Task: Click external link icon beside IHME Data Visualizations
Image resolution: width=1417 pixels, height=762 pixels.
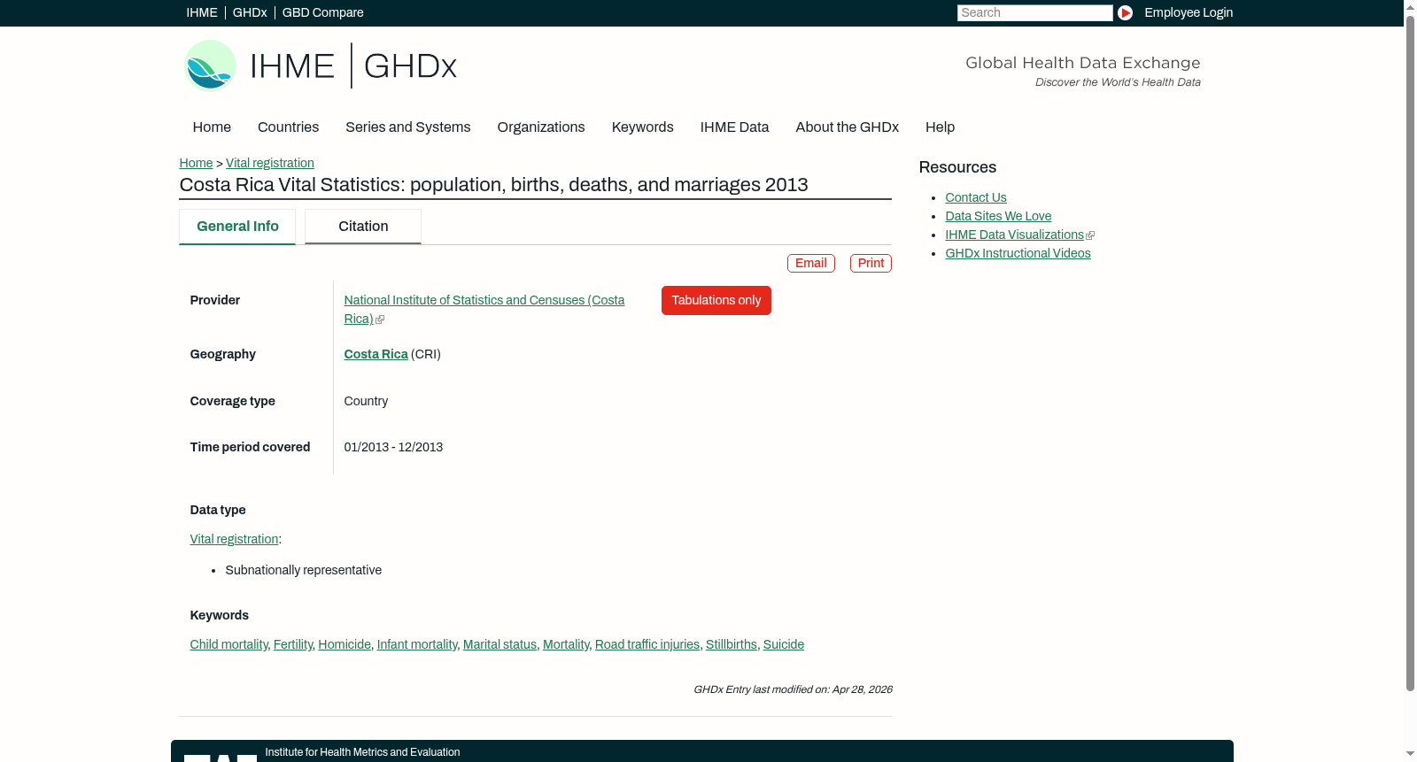Action: point(1090,235)
